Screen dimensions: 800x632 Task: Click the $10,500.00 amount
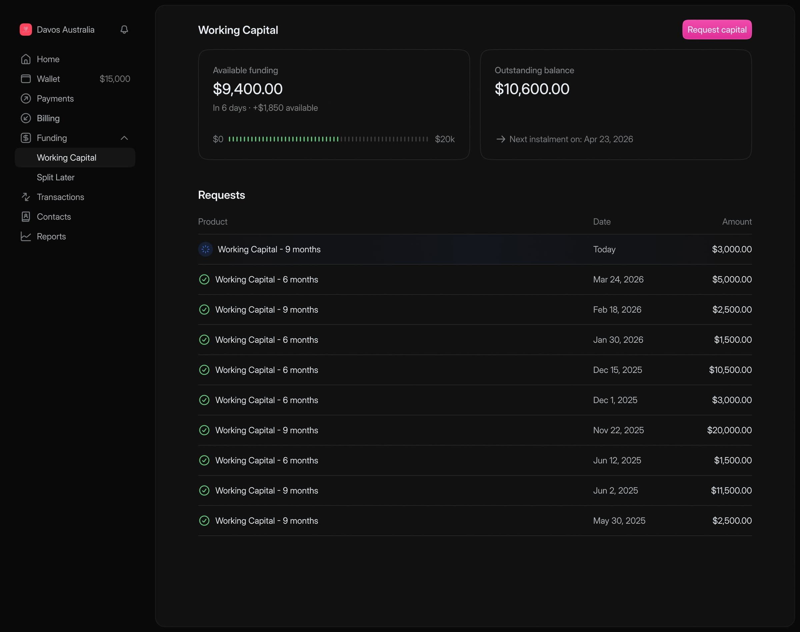point(730,370)
